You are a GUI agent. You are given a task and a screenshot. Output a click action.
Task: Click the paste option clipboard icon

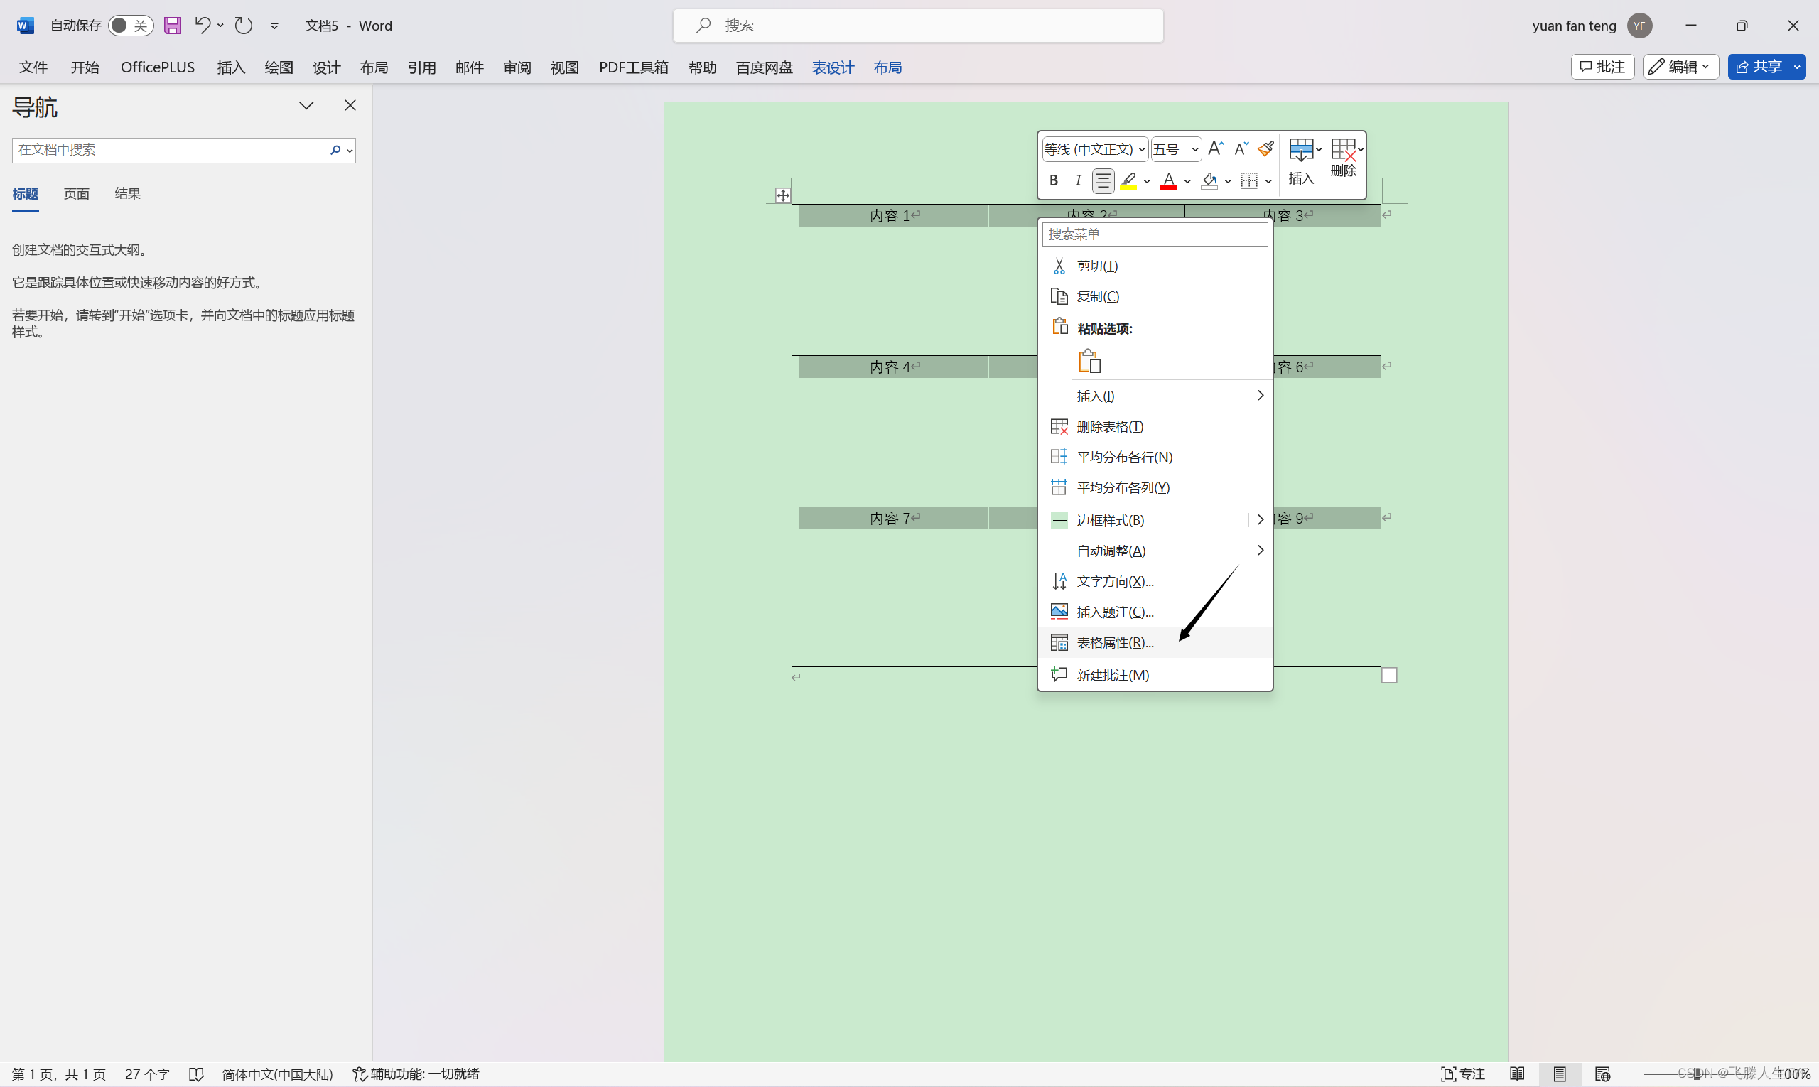pos(1089,361)
